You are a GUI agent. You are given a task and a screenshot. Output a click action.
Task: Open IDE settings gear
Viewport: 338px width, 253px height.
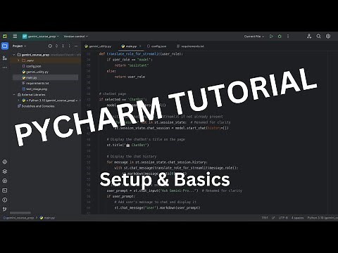[x=328, y=36]
